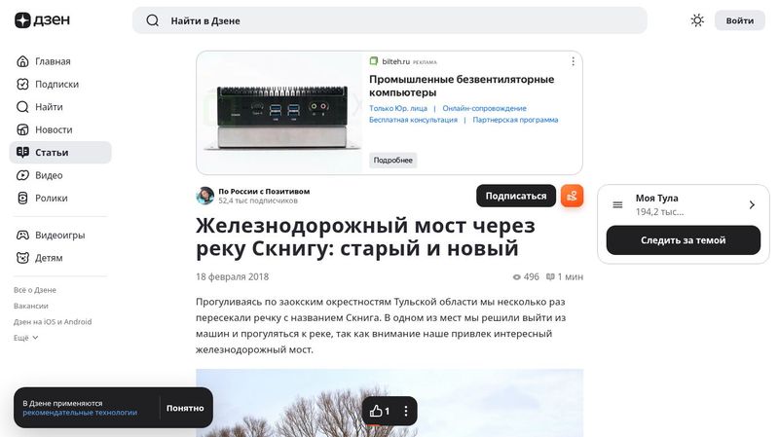Click the orange share icon button
The image size is (779, 437).
pos(572,196)
